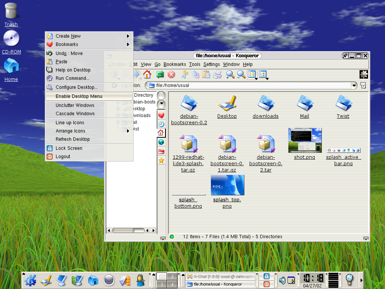Click the 10:18 panel clock
Viewport: 385px width, 289px height.
[x=313, y=278]
